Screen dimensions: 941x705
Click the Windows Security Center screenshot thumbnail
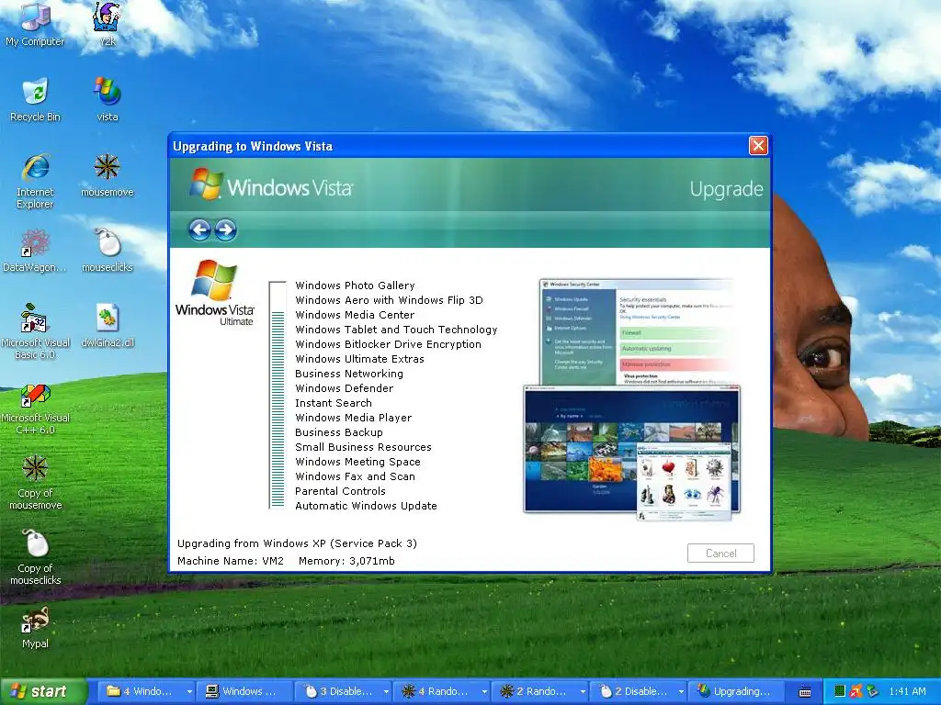click(637, 331)
